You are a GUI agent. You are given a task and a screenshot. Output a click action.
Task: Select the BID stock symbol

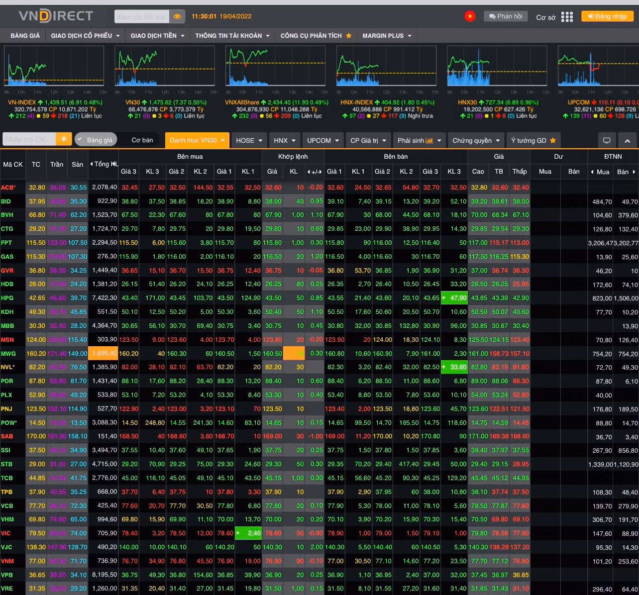click(6, 201)
